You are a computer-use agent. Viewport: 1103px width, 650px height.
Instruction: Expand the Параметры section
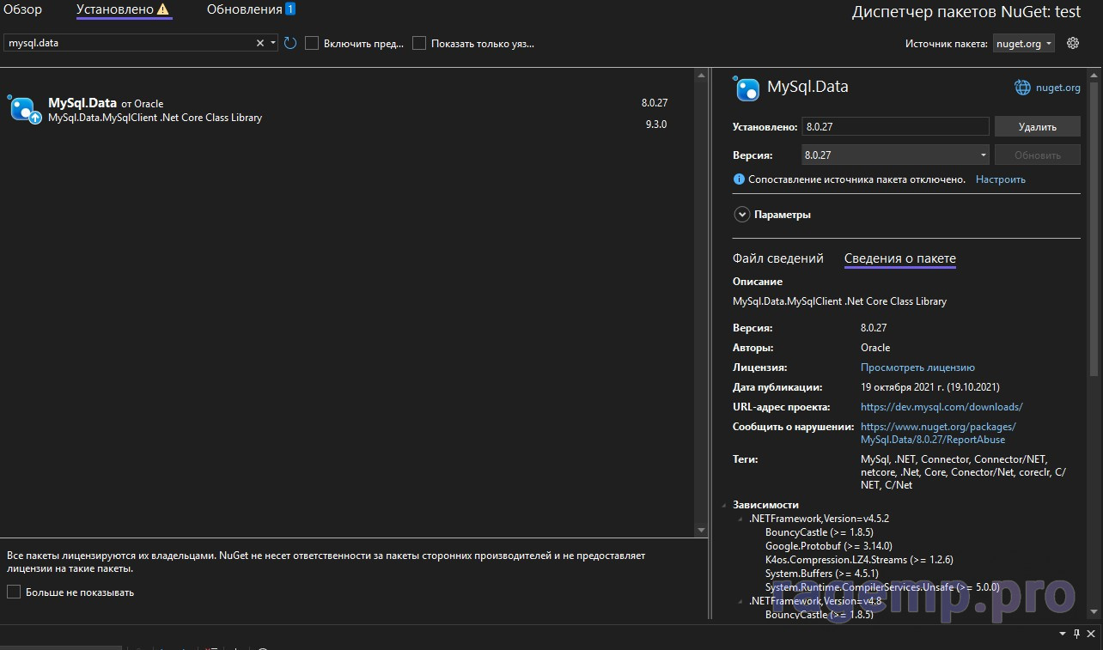(x=741, y=215)
